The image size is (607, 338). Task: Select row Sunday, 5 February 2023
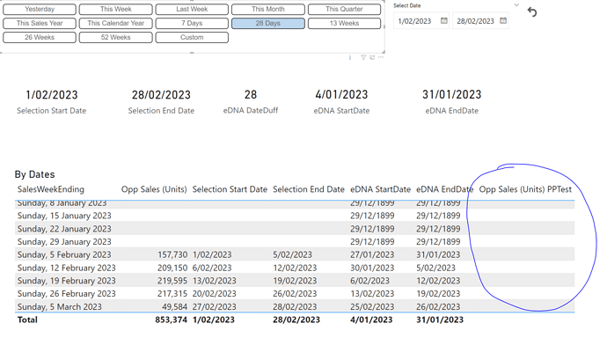(x=295, y=254)
